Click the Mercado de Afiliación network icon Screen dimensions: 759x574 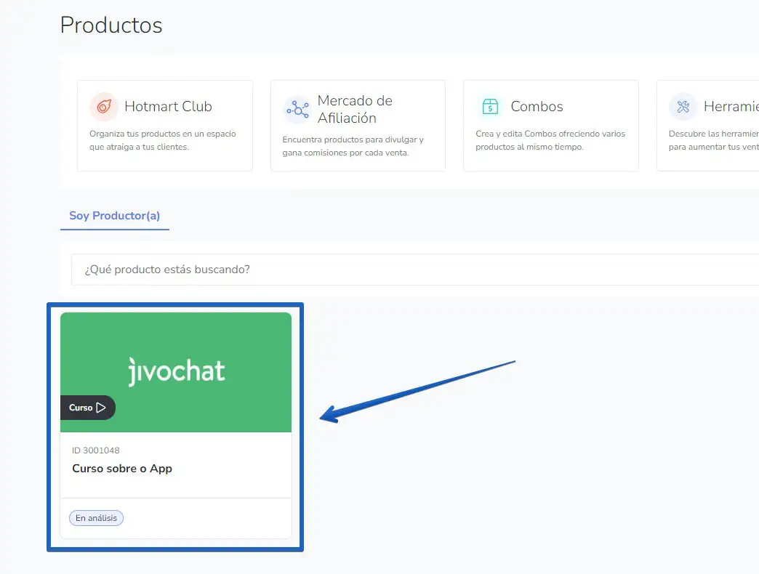coord(297,110)
